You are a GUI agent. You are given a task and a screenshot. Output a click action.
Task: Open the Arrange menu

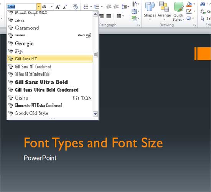[164, 11]
